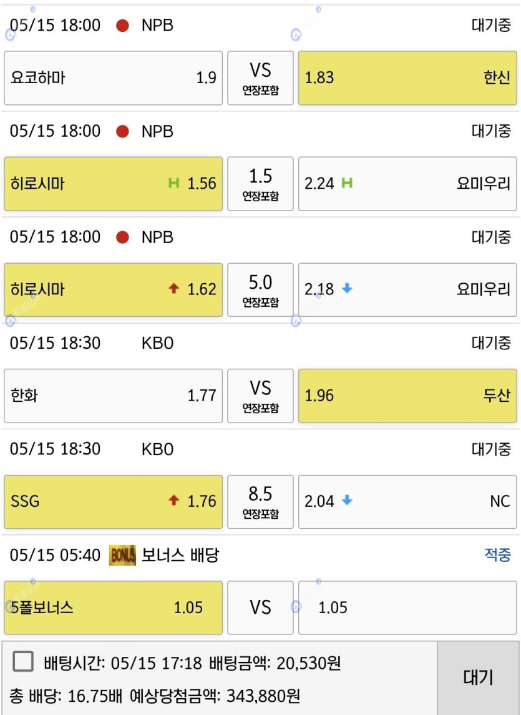Viewport: 521px width, 715px height.
Task: Click the BONUS icon next to 보너스 배당
Action: coord(122,555)
